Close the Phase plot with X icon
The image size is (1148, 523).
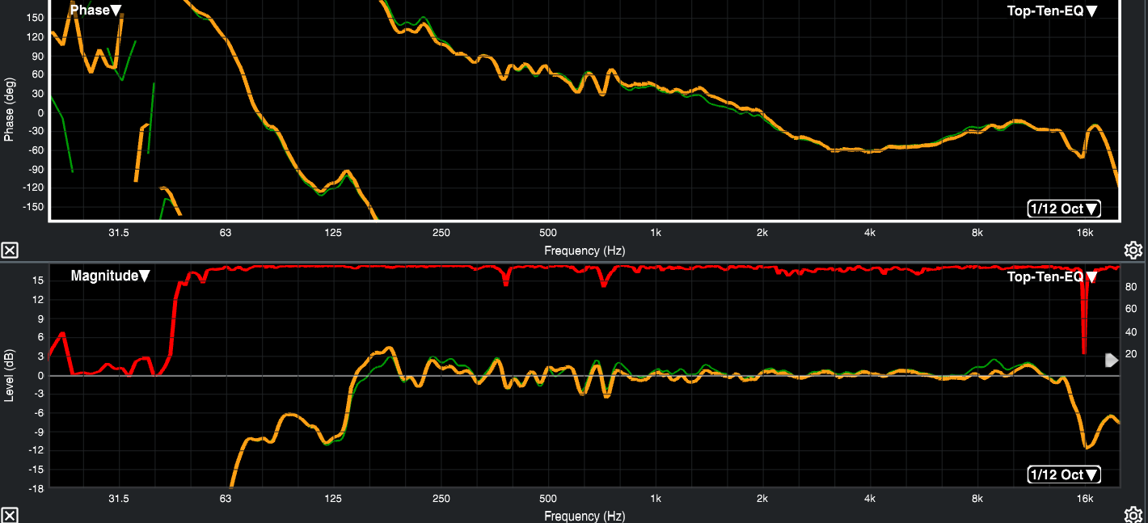[x=9, y=250]
